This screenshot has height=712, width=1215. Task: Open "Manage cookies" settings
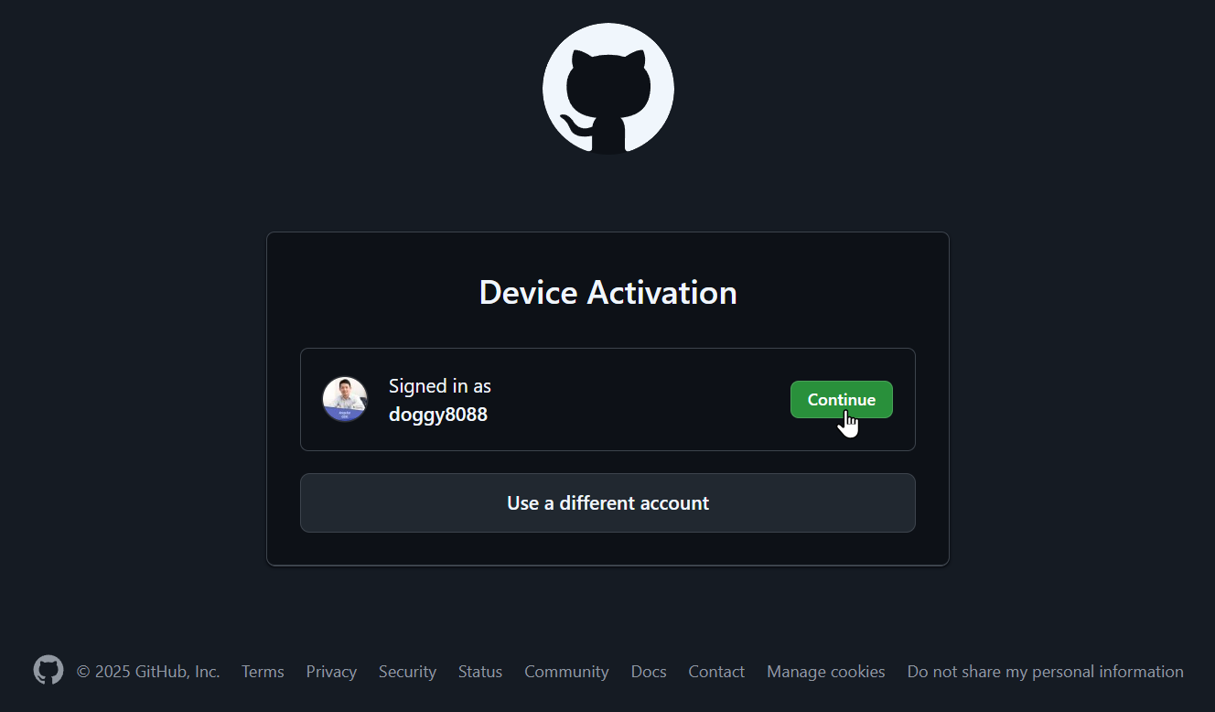pyautogui.click(x=825, y=671)
